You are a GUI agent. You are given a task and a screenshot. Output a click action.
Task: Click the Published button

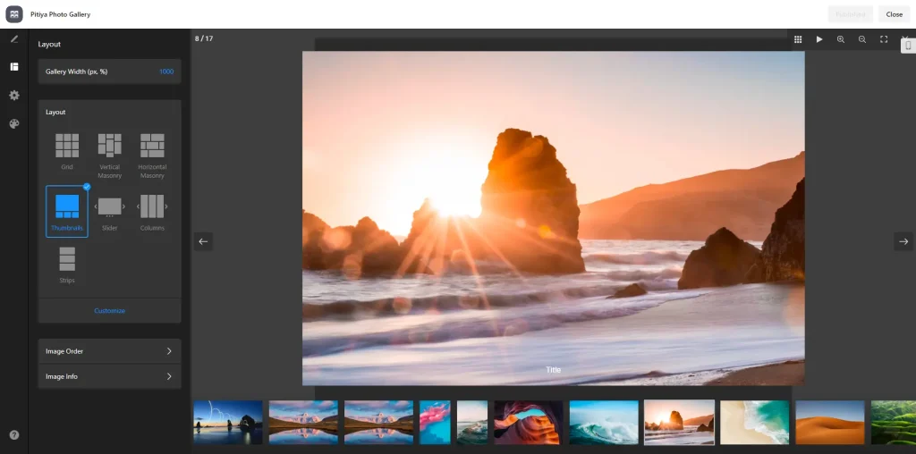coord(850,14)
